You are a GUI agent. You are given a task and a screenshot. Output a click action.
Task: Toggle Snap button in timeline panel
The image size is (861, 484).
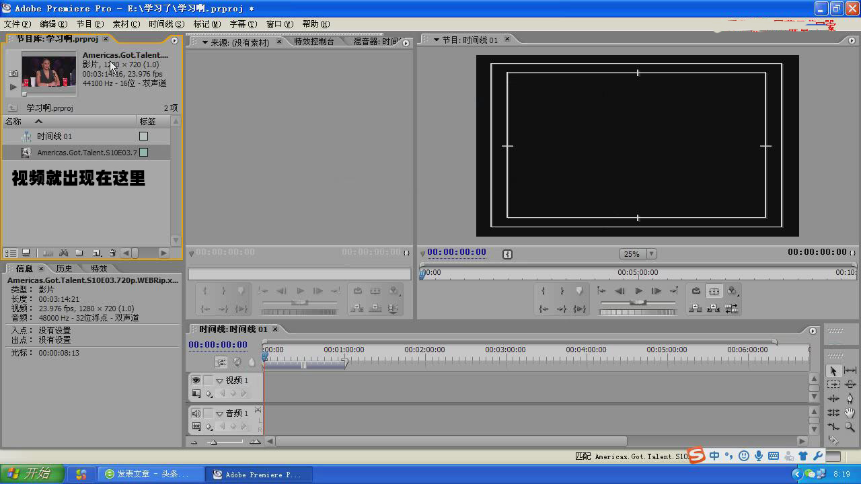(221, 362)
